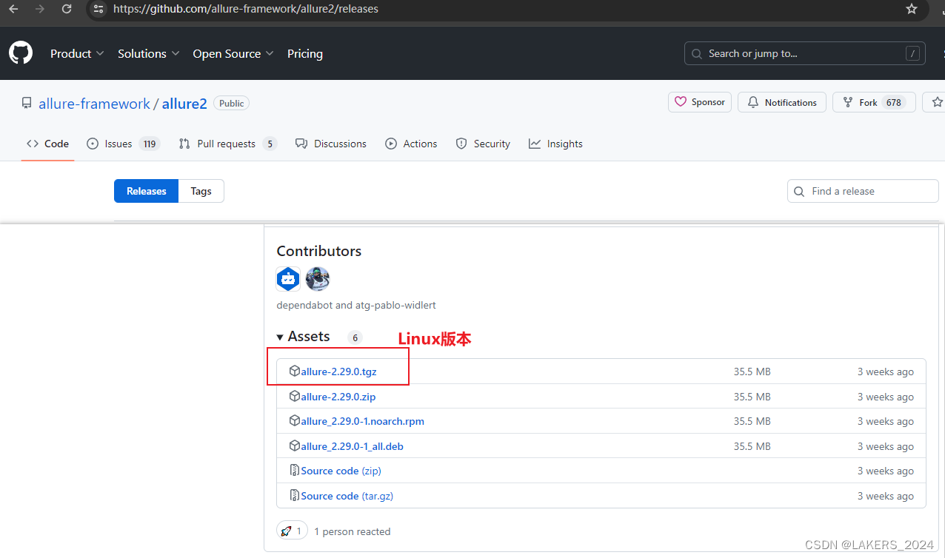Image resolution: width=945 pixels, height=558 pixels.
Task: Focus the Find a release field
Action: (x=863, y=191)
